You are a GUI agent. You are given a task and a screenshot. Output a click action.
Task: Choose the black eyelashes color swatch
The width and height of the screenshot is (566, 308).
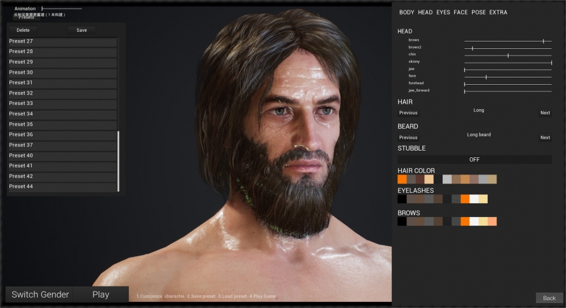tap(402, 199)
